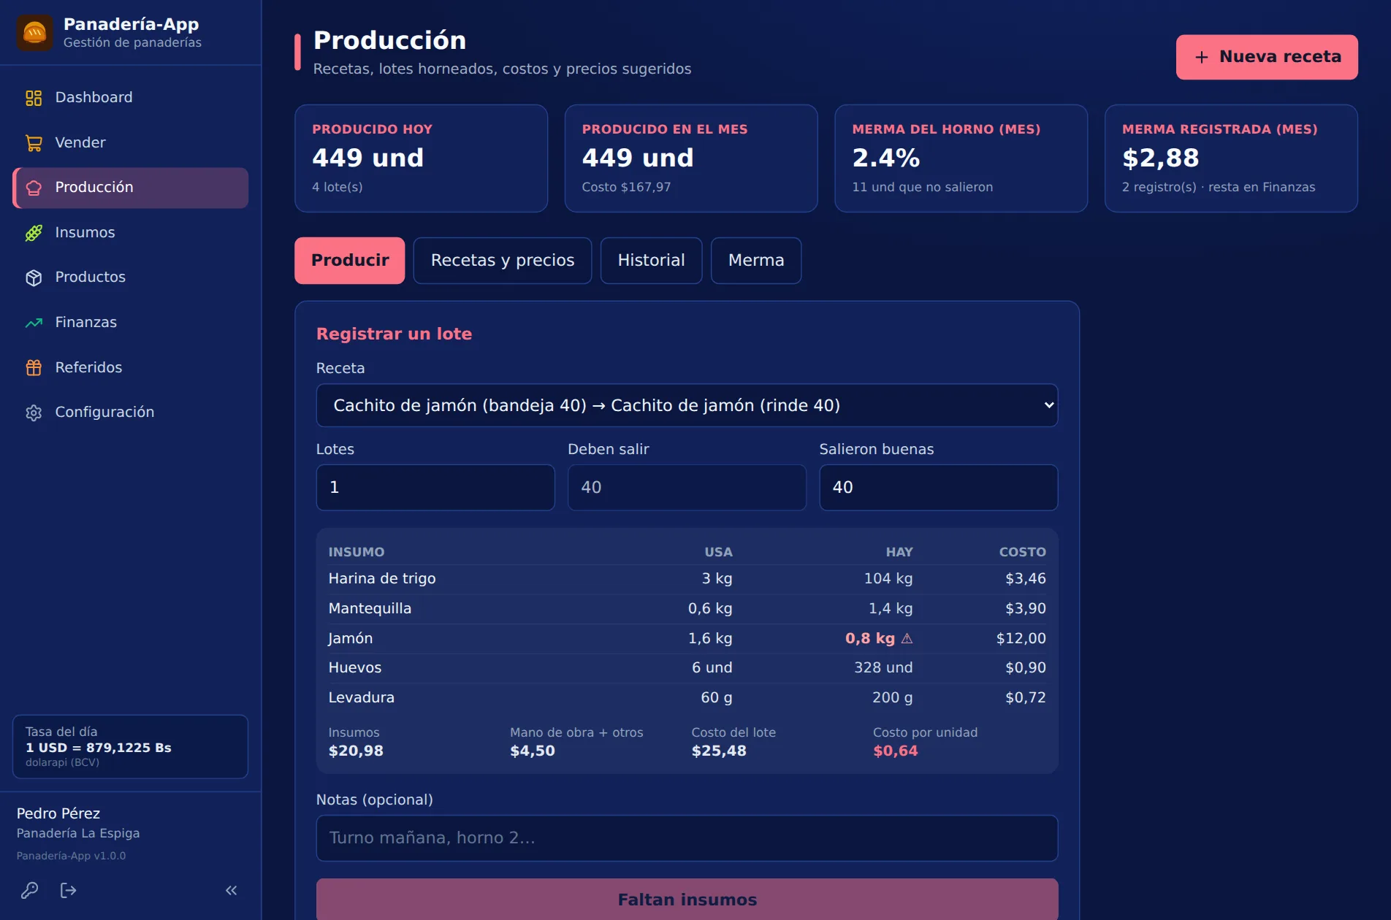Image resolution: width=1391 pixels, height=920 pixels.
Task: Open Configuración settings
Action: pyautogui.click(x=130, y=413)
